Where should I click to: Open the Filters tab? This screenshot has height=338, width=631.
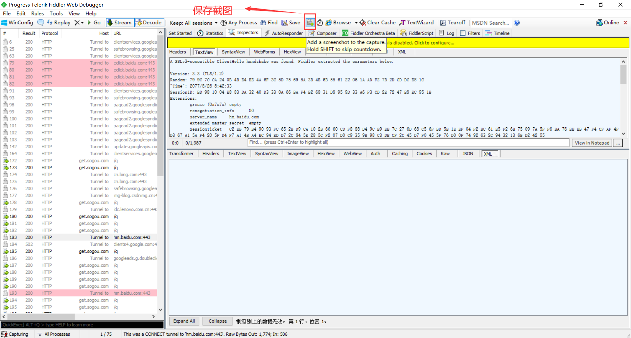[470, 33]
